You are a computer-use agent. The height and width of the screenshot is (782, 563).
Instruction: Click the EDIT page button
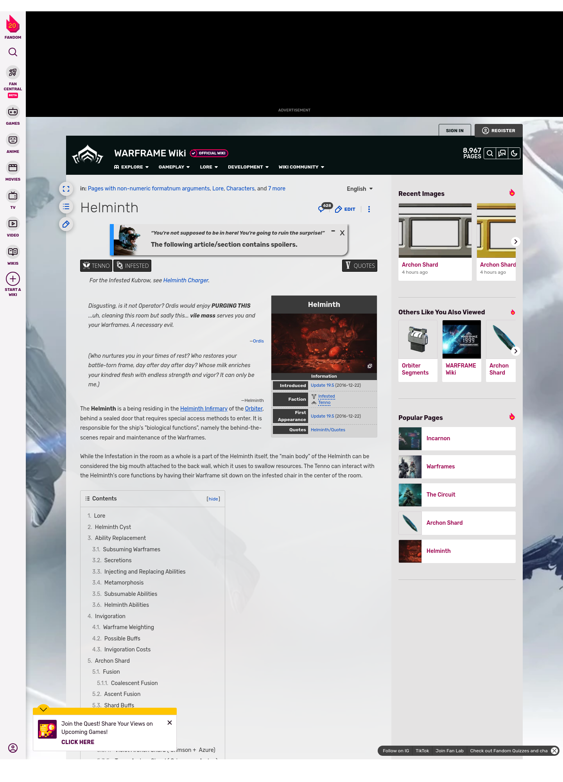345,209
